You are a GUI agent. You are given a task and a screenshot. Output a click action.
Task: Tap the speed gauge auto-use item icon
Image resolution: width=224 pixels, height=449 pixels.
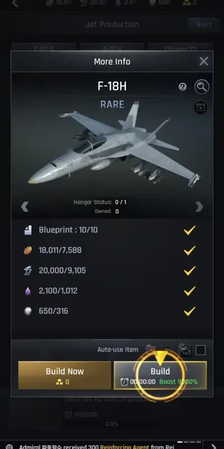(x=185, y=350)
